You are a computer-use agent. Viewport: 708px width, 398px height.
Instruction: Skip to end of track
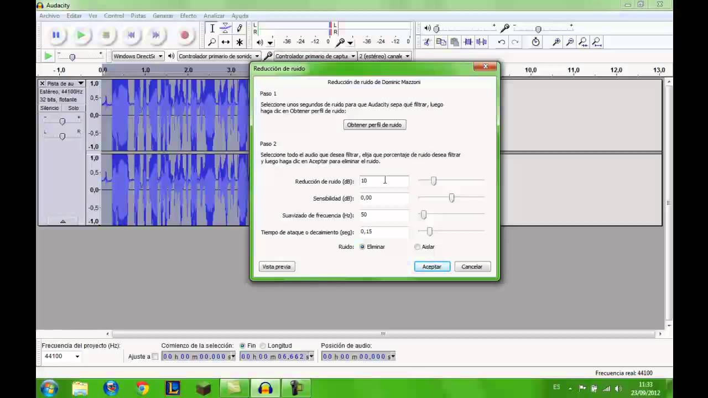click(x=156, y=35)
